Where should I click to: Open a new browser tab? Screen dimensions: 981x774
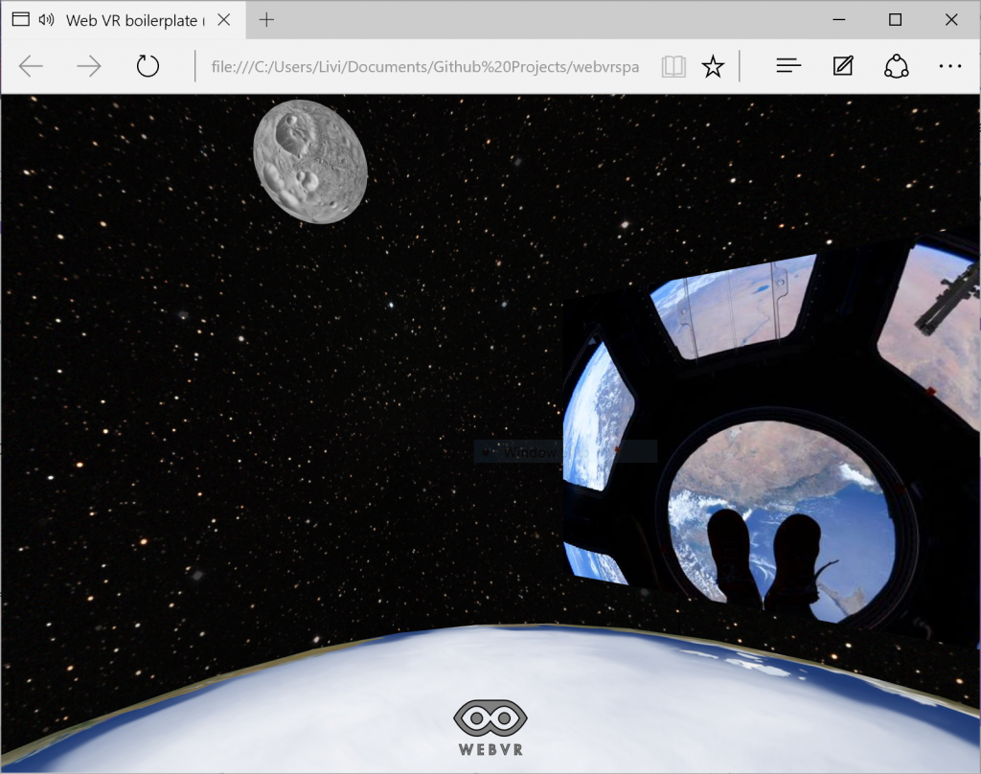[265, 18]
